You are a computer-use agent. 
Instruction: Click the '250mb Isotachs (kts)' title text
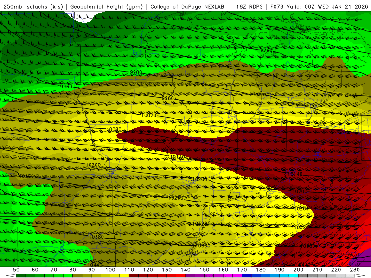point(33,6)
